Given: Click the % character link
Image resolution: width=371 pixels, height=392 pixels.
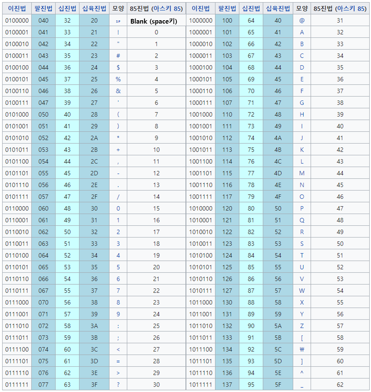Looking at the screenshot, I should 118,79.
